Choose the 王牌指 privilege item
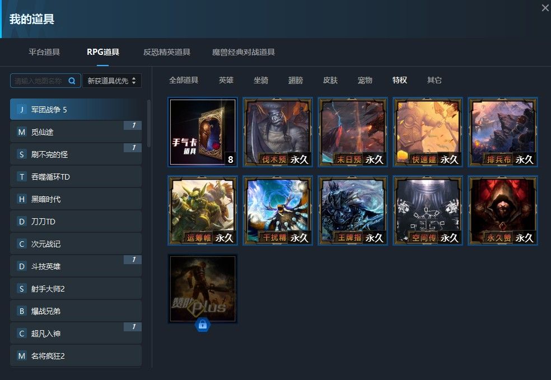The image size is (551, 380). coord(353,210)
